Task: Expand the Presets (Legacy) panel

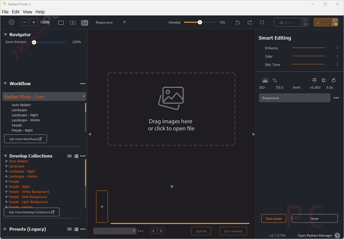Action: coord(5,229)
